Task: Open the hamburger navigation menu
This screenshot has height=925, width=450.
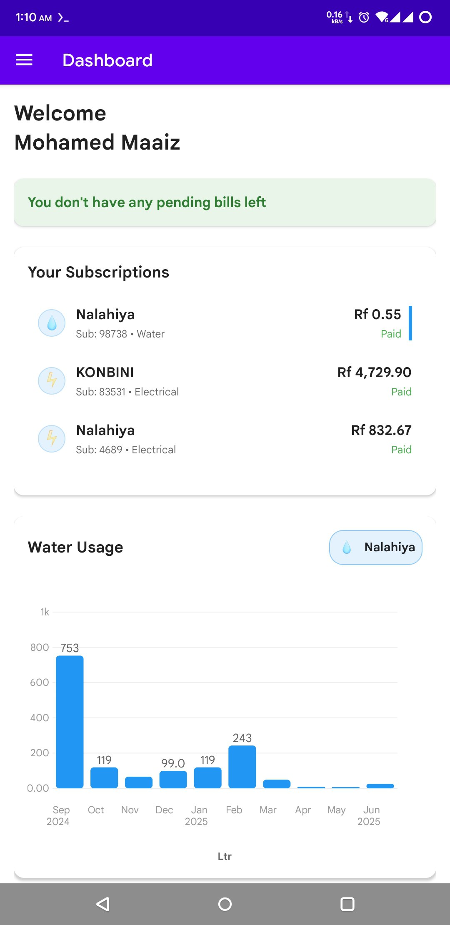Action: click(24, 60)
